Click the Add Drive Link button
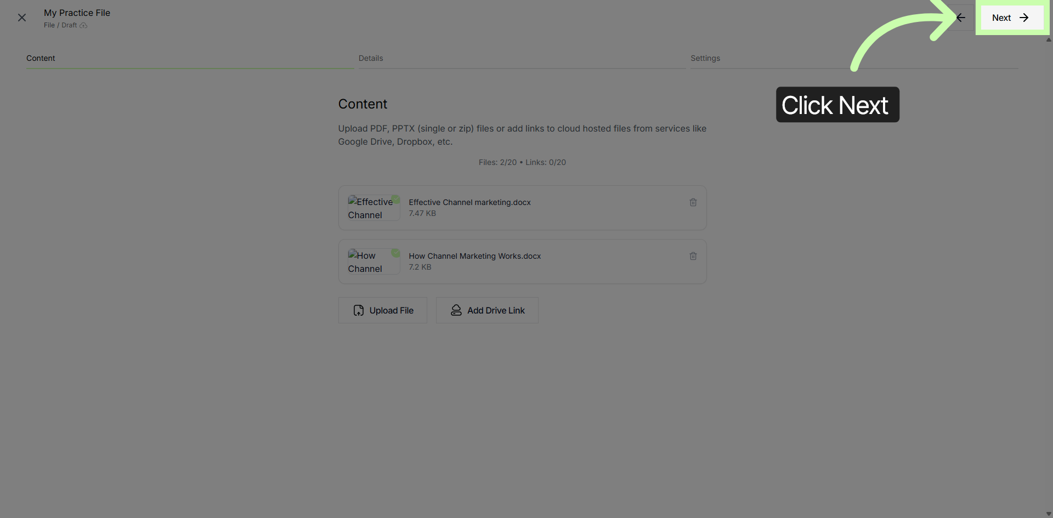This screenshot has width=1053, height=518. coord(487,310)
